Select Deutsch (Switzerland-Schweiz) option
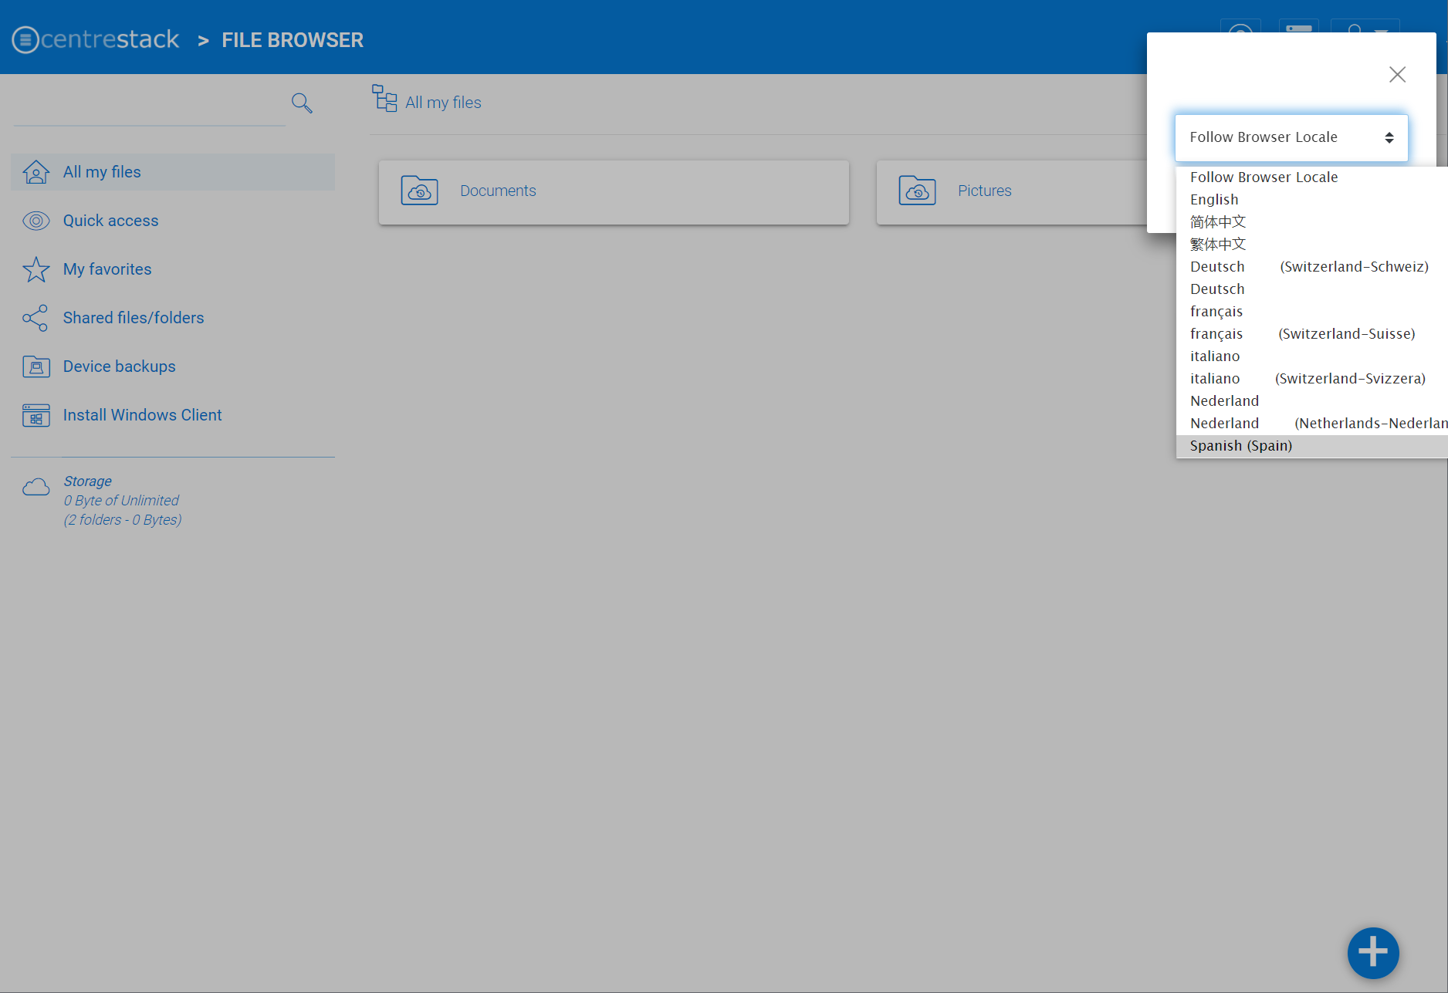 (1312, 267)
